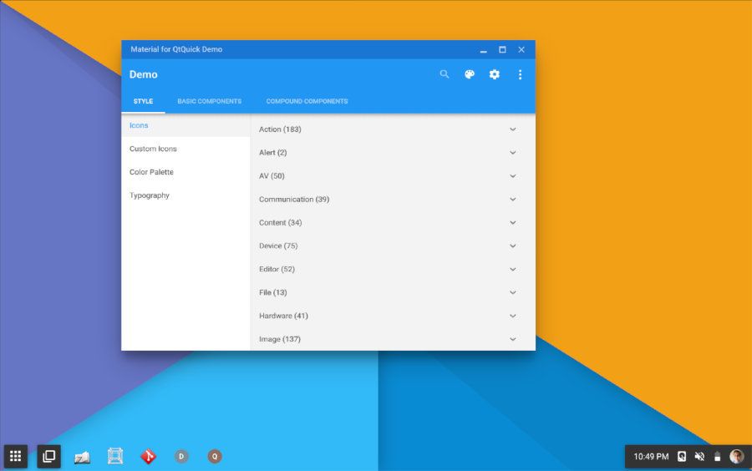Viewport: 752px width, 471px height.
Task: Expand the Content (34) chevron
Action: tap(513, 223)
